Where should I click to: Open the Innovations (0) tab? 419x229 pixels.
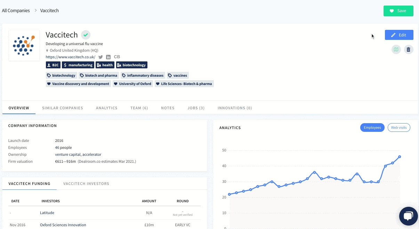235,108
